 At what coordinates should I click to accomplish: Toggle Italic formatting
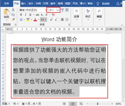tap(26, 15)
